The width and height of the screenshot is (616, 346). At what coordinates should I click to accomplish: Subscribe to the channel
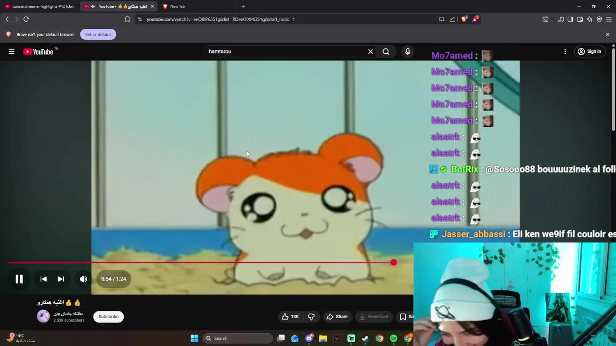[108, 317]
